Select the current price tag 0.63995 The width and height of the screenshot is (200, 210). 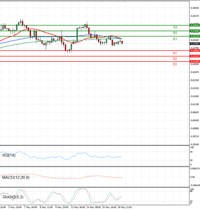pyautogui.click(x=195, y=44)
